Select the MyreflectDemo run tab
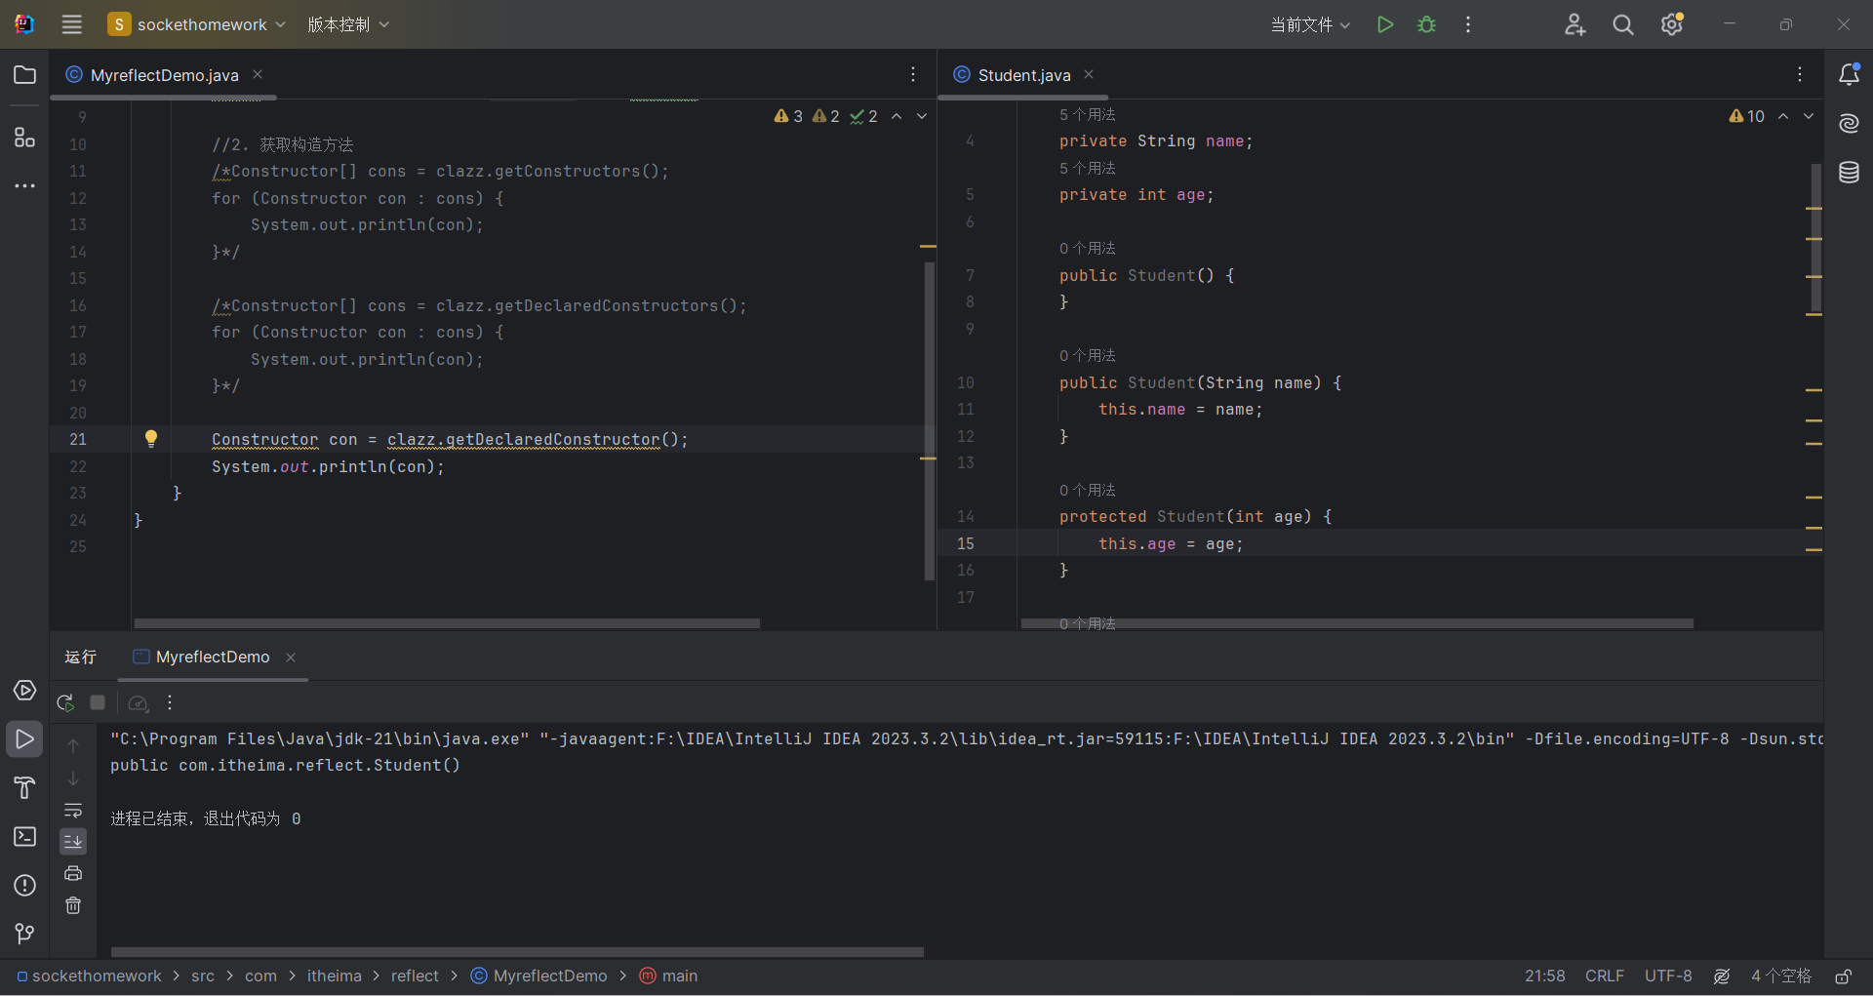1873x996 pixels. [x=213, y=657]
